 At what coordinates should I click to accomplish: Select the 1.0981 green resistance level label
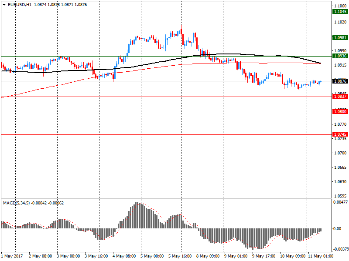(340, 38)
